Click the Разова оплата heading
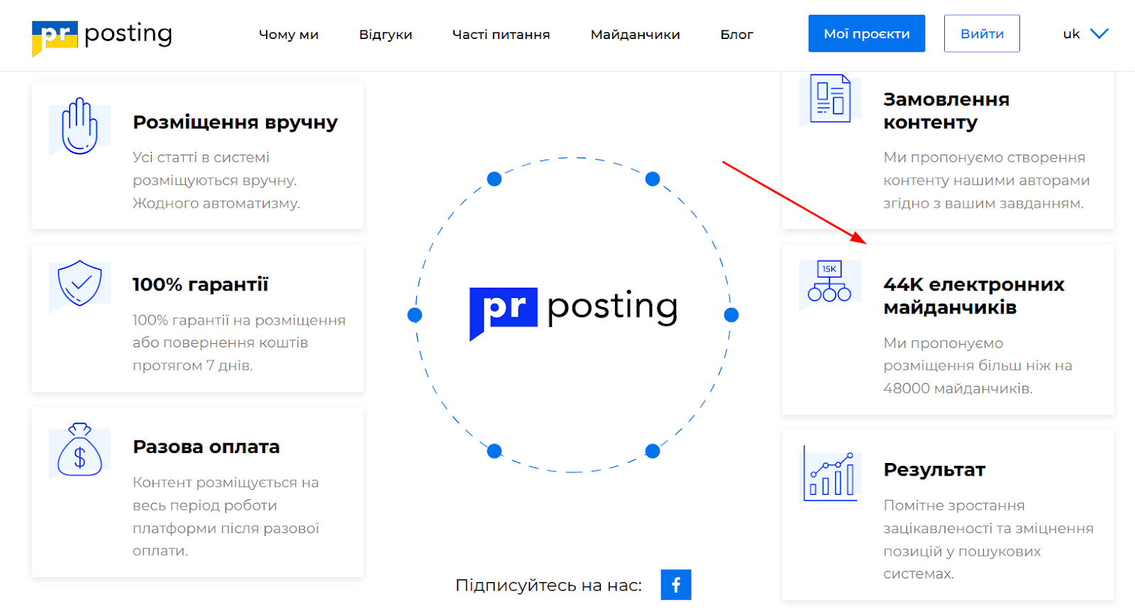Viewport: 1135px width, 614px height. (206, 447)
